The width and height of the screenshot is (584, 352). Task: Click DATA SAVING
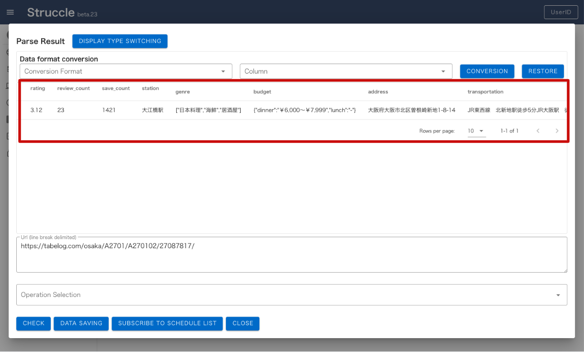[x=81, y=323]
